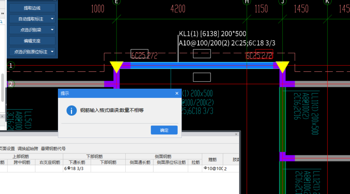The image size is (350, 194).
Task: Close the beam table panel
Action: tap(236, 134)
